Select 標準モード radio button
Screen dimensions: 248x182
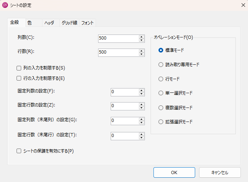point(161,50)
